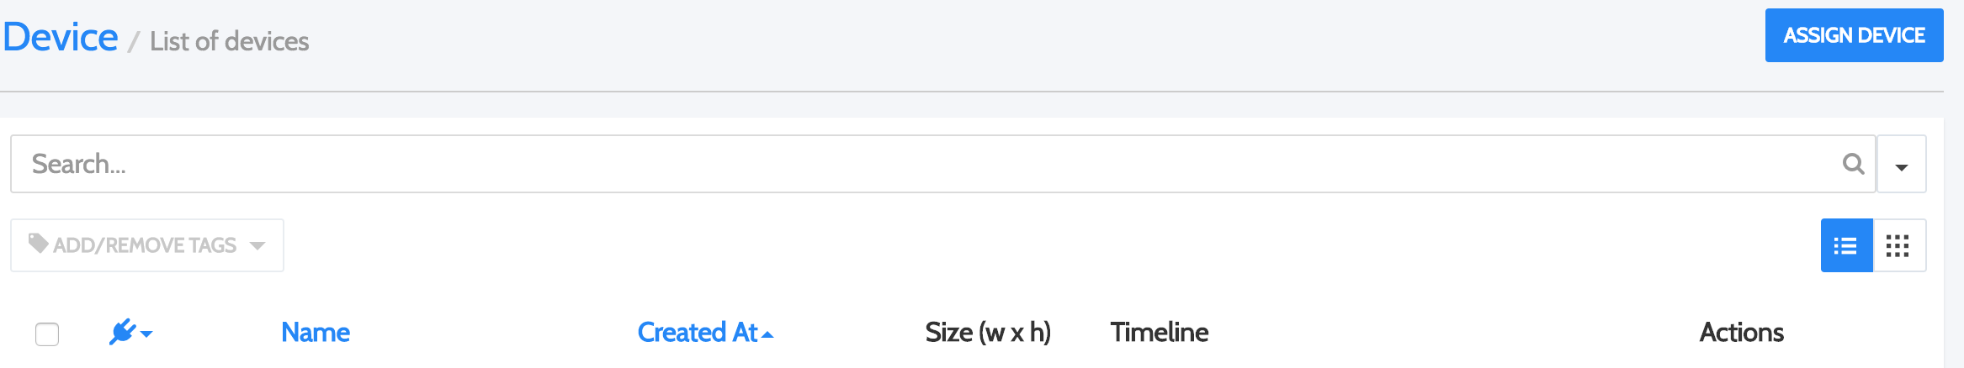Tick the select-all devices checkbox
This screenshot has width=1964, height=368.
pos(47,334)
